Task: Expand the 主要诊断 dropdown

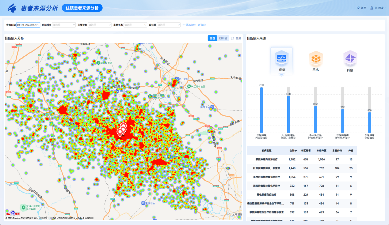Action: (100, 25)
